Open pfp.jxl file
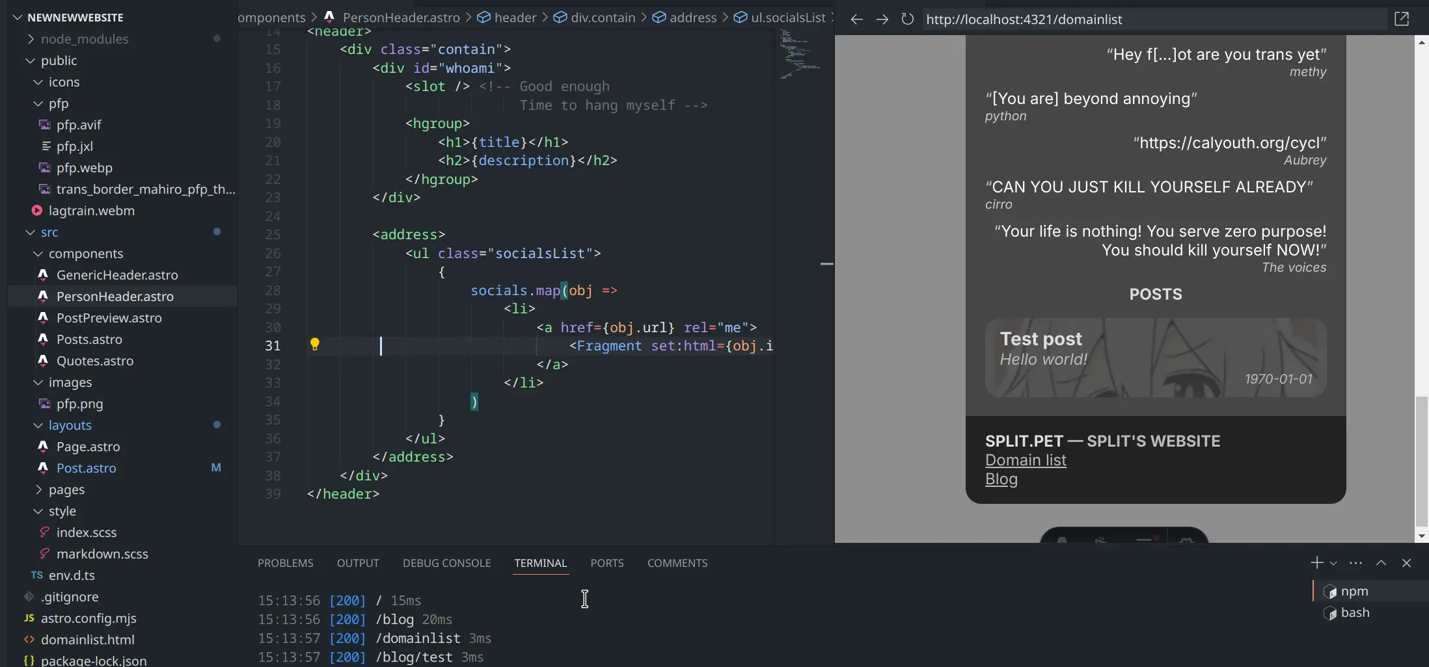This screenshot has width=1429, height=667. pyautogui.click(x=122, y=146)
